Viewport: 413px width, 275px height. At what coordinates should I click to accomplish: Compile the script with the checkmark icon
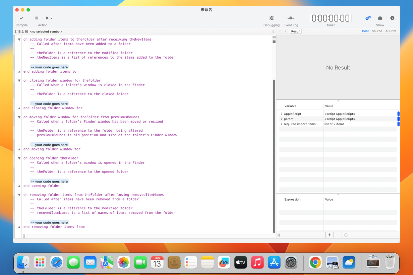coord(22,18)
